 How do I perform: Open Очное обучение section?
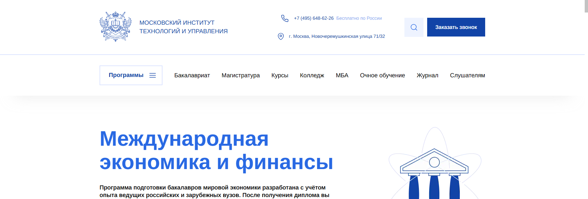382,75
